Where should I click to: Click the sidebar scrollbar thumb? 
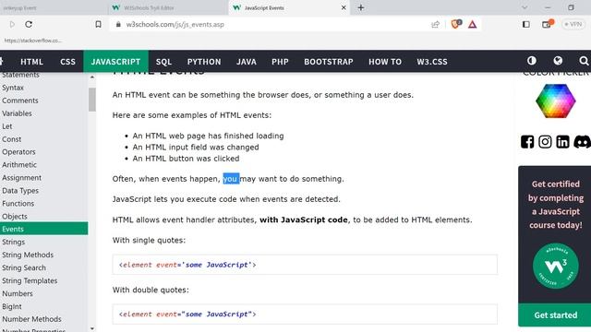click(92, 100)
